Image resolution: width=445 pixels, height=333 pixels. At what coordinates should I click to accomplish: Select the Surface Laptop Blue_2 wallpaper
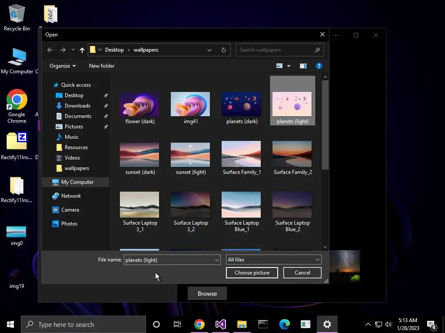coord(292,212)
